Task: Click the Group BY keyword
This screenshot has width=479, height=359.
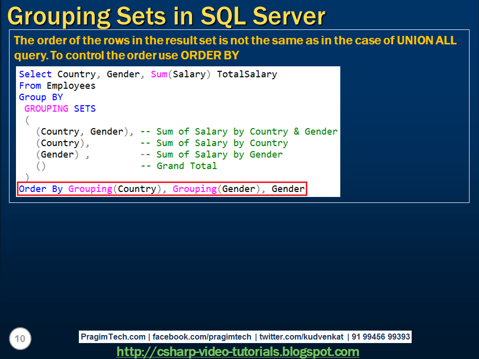Action: (x=41, y=97)
